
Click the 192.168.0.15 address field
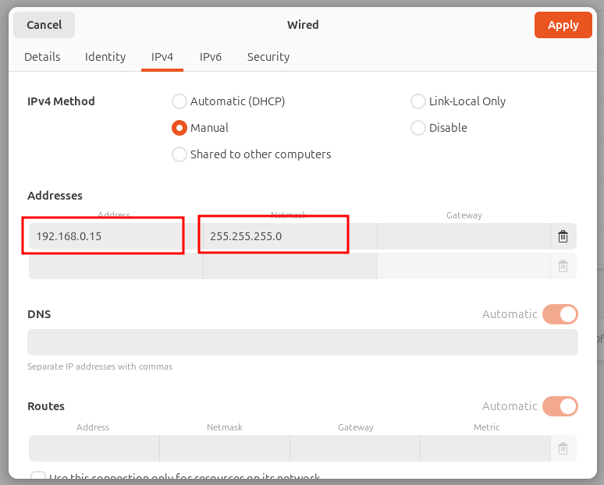(116, 236)
